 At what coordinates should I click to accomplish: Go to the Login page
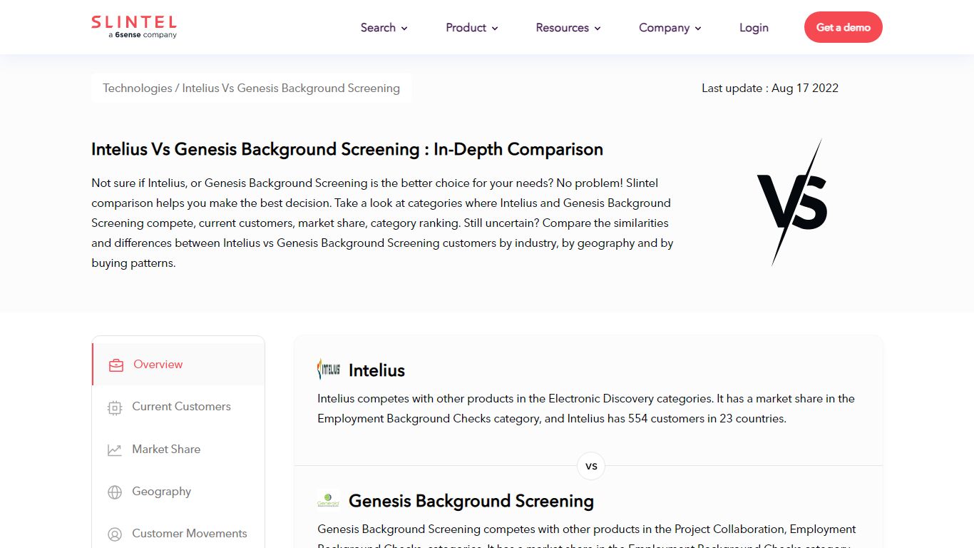pyautogui.click(x=754, y=28)
